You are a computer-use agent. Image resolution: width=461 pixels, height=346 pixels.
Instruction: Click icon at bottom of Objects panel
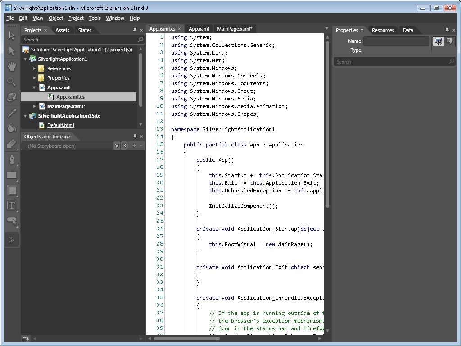pyautogui.click(x=25, y=339)
